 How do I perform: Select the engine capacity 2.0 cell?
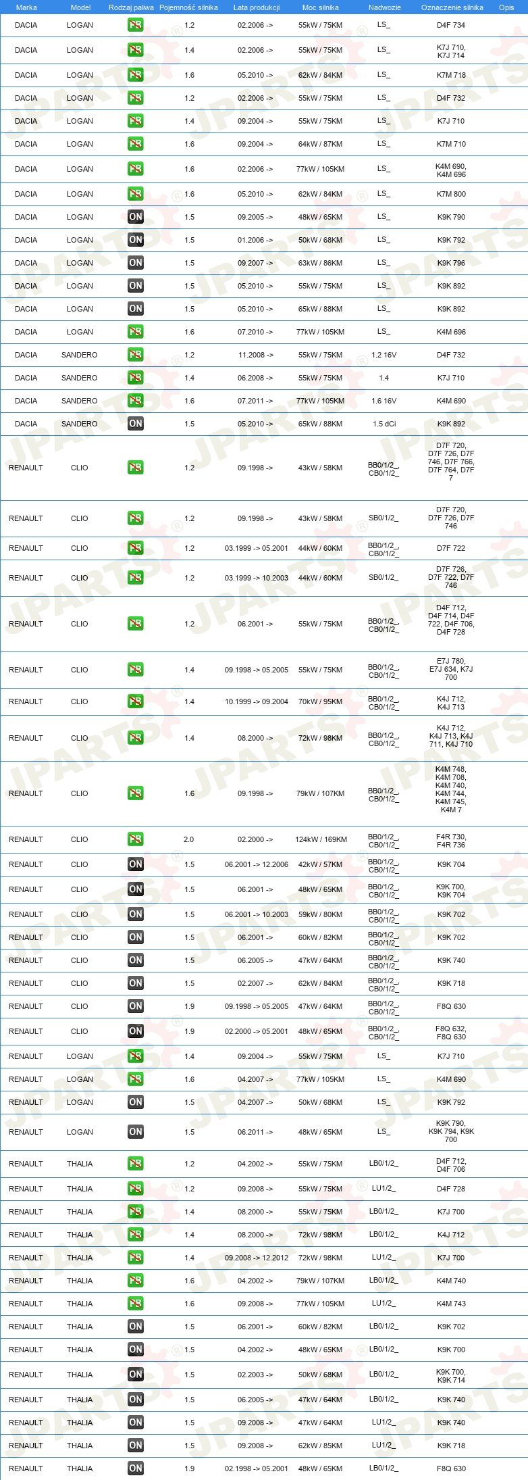click(x=188, y=839)
